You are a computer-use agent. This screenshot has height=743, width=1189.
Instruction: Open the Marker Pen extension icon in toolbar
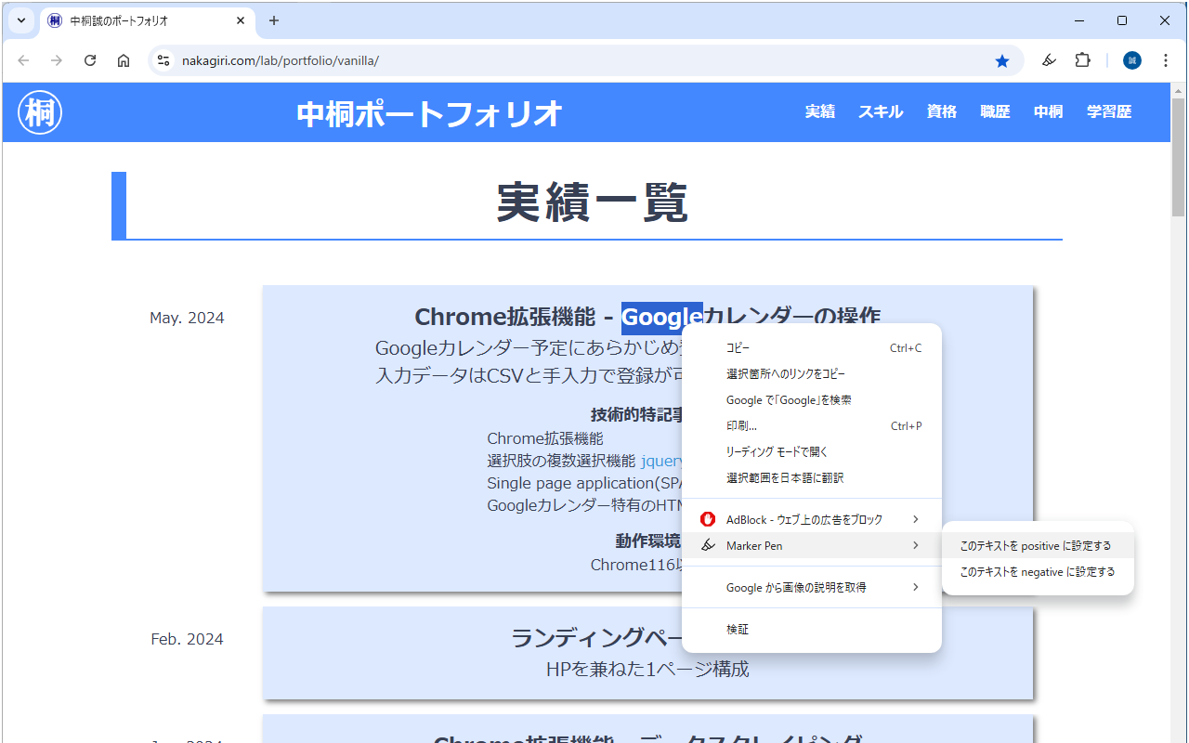tap(1049, 60)
